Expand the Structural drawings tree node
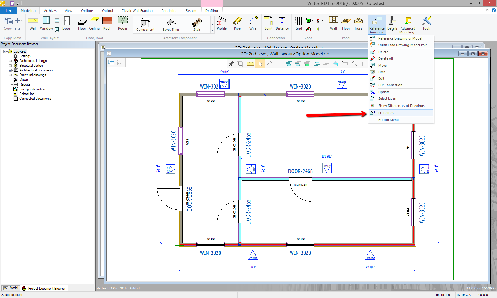Viewport: 497px width, 298px height. 10,75
